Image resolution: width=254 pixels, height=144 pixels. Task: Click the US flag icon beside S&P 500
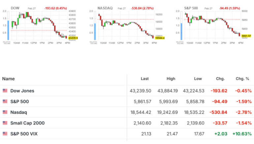point(5,101)
